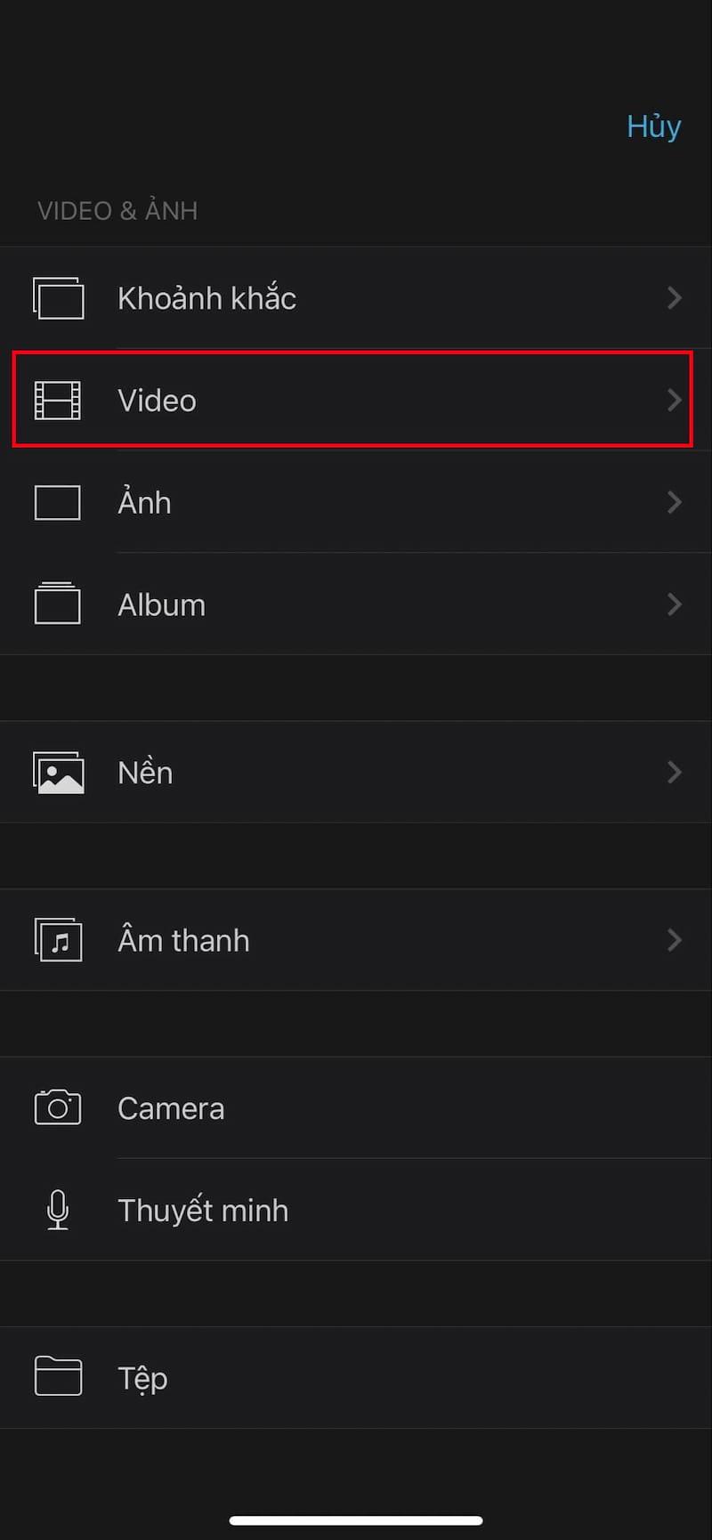Open the Album collection icon
The height and width of the screenshot is (1540, 712).
point(57,604)
